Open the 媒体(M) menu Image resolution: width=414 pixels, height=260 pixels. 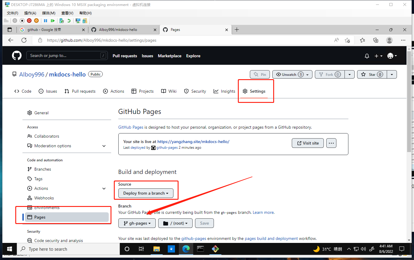[x=49, y=13]
